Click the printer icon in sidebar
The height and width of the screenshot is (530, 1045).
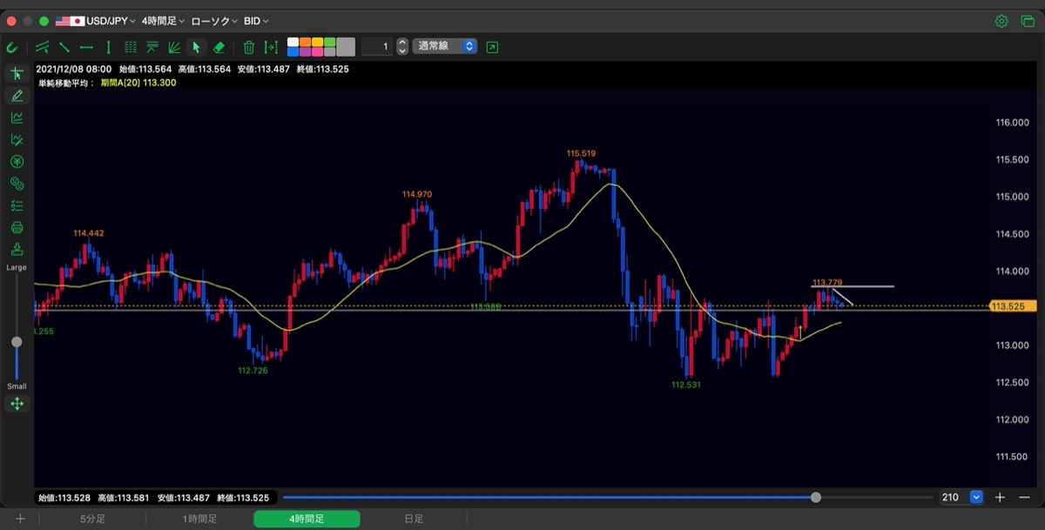[x=17, y=228]
